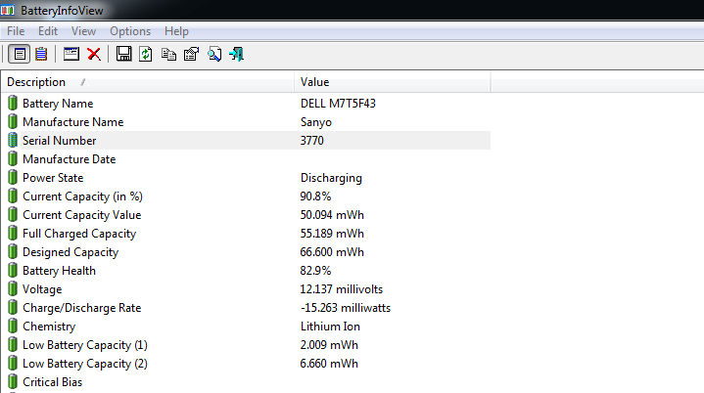Switch to battery log view icon

pyautogui.click(x=41, y=54)
